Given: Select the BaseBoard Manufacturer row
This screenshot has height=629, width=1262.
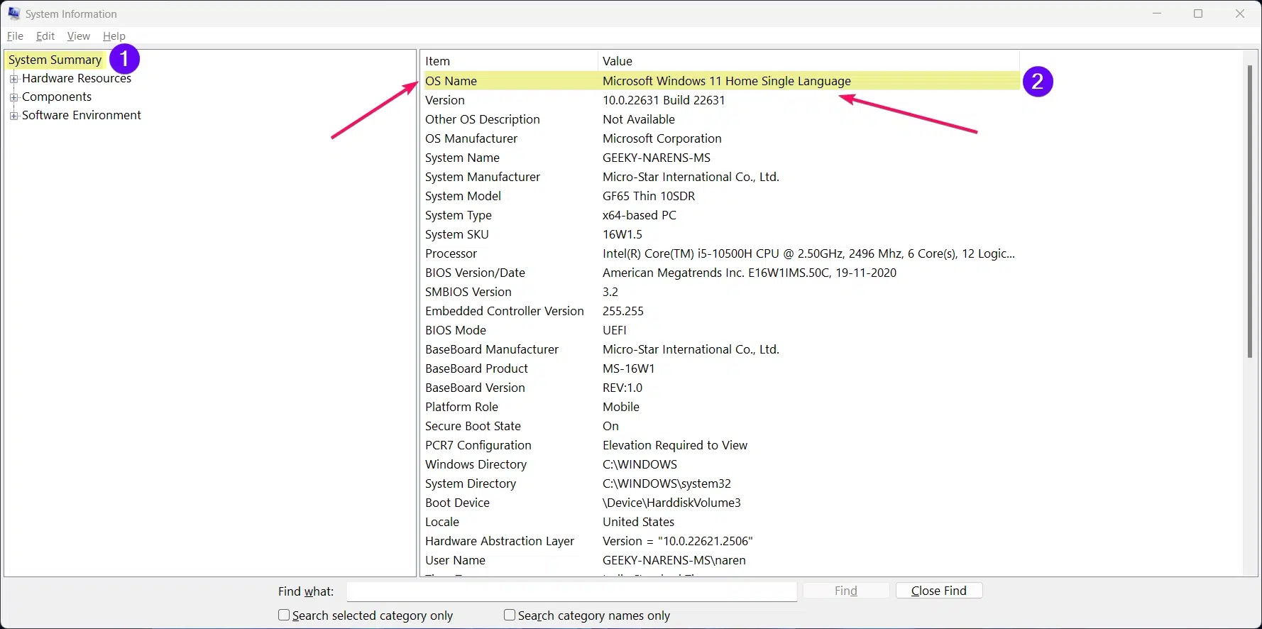Looking at the screenshot, I should (x=721, y=349).
